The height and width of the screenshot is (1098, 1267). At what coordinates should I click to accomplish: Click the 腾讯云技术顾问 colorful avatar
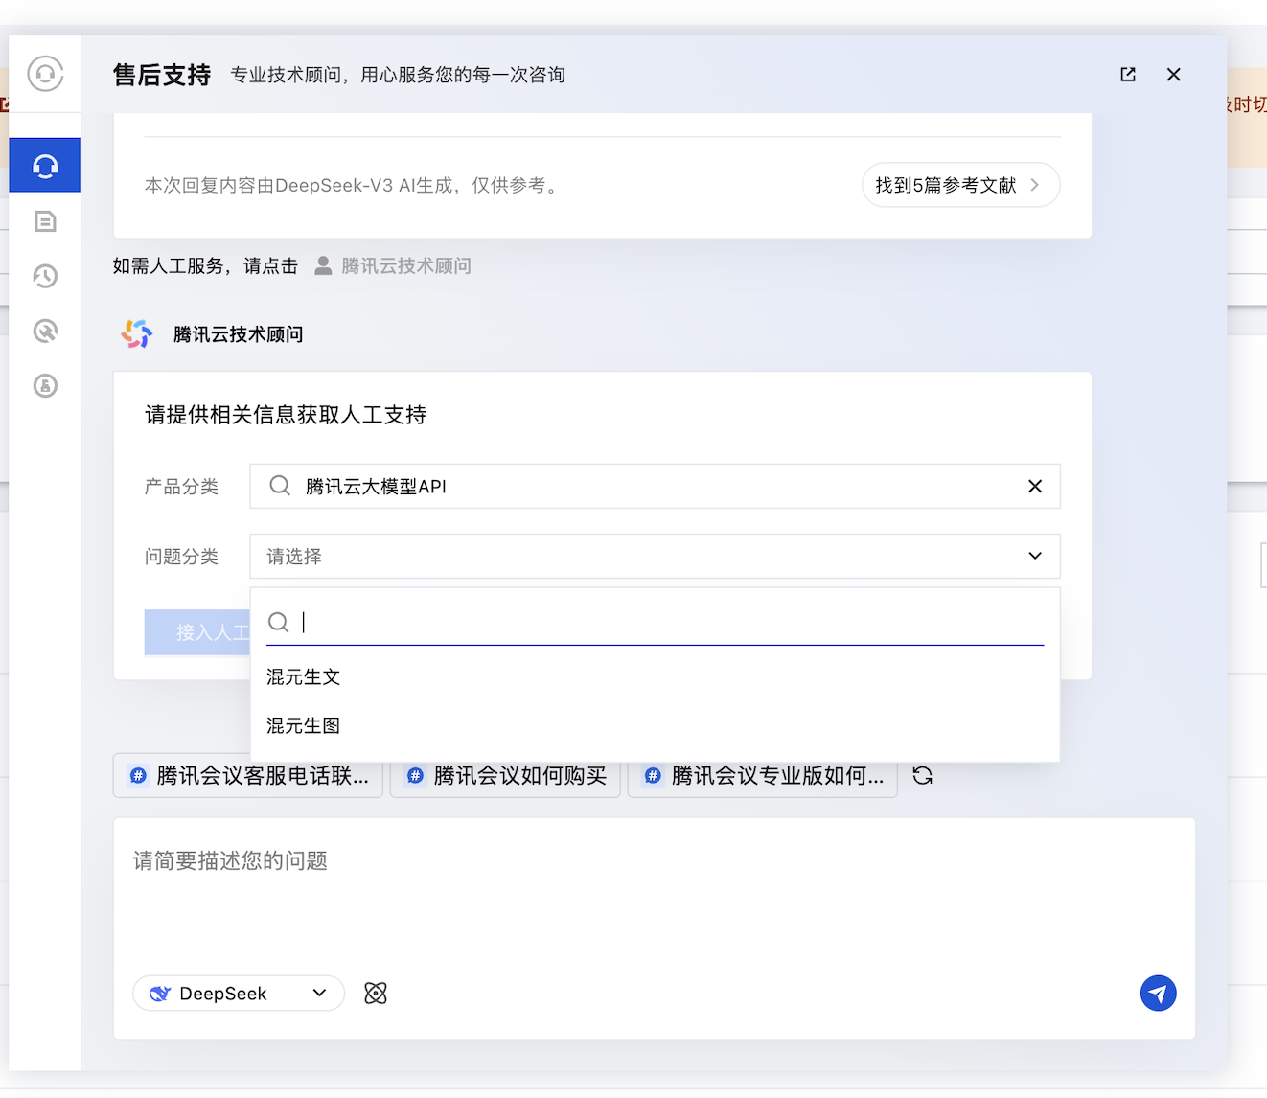pos(136,333)
